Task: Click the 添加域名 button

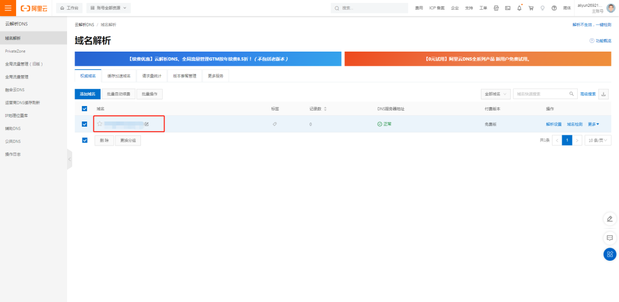Action: [88, 94]
